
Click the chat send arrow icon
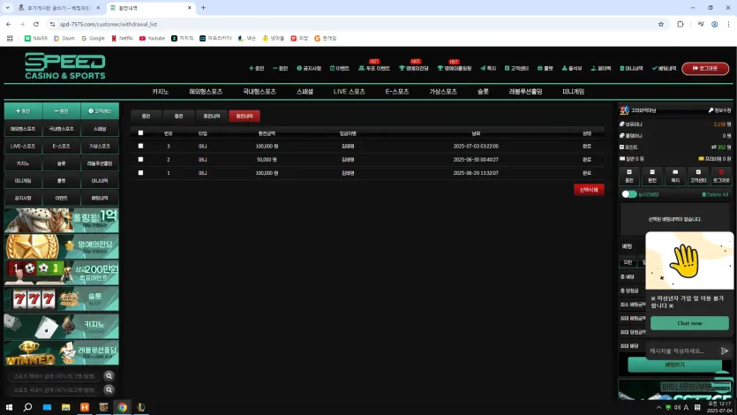pos(725,351)
